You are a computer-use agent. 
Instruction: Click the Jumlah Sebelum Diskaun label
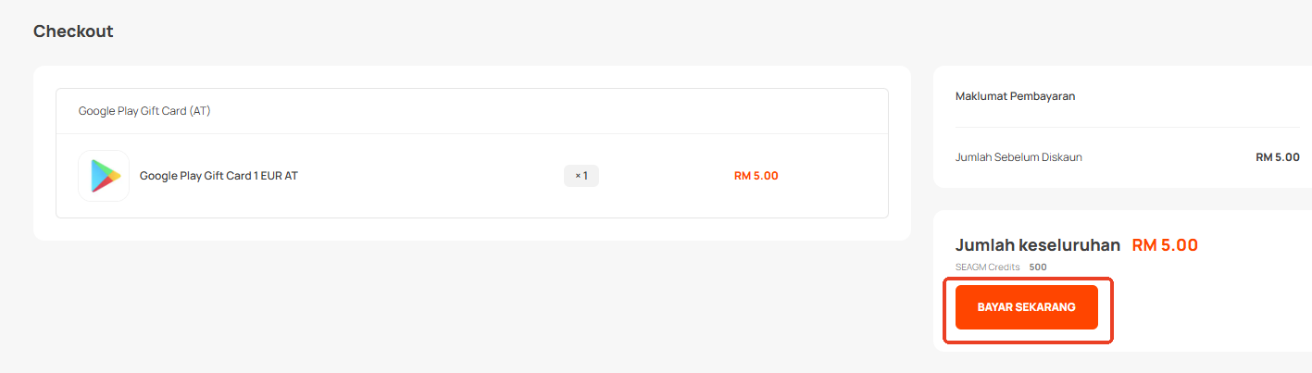pyautogui.click(x=1018, y=157)
